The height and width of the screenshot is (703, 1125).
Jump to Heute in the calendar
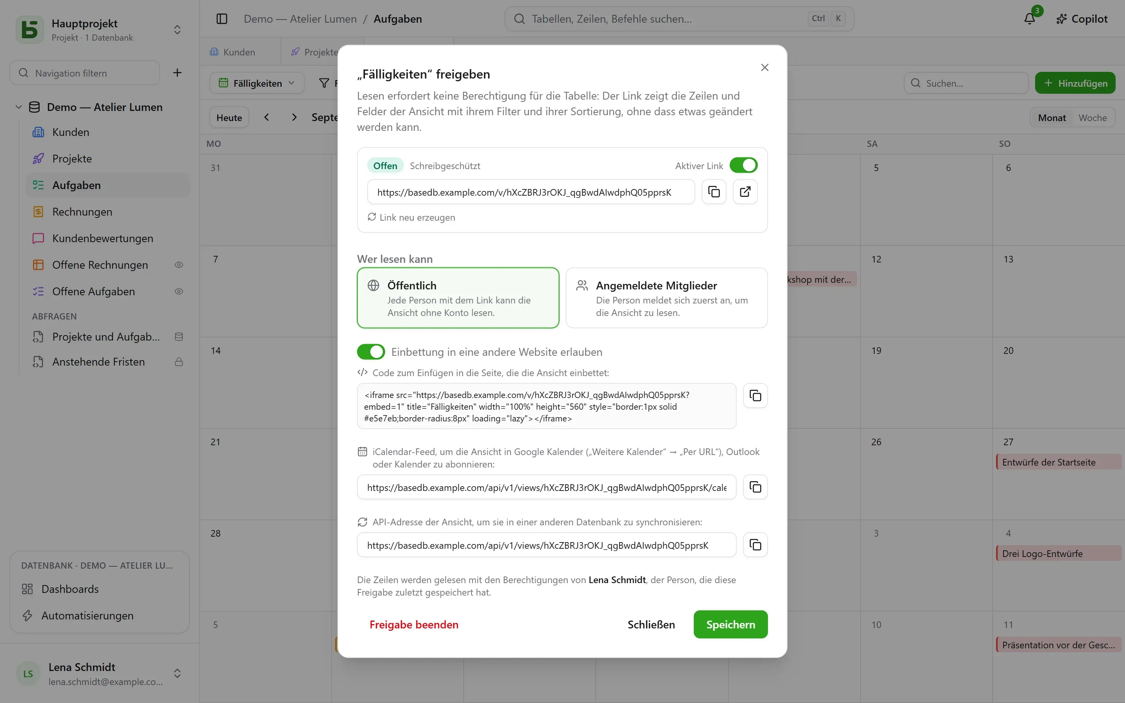pos(229,117)
